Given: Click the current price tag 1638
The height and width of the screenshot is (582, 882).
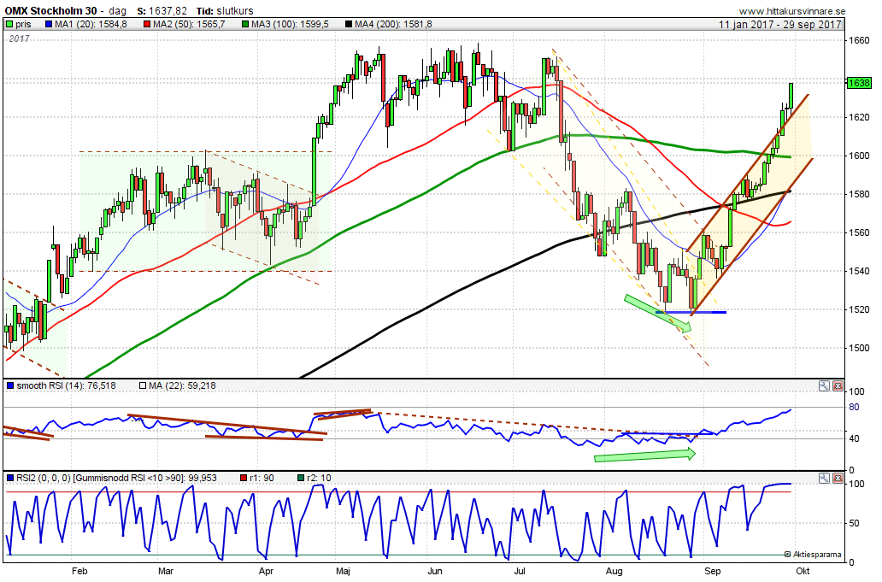Looking at the screenshot, I should [859, 83].
